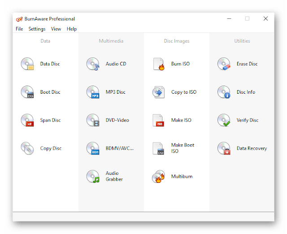Image resolution: width=287 pixels, height=234 pixels.
Task: Click the Data column heading
Action: click(x=45, y=41)
